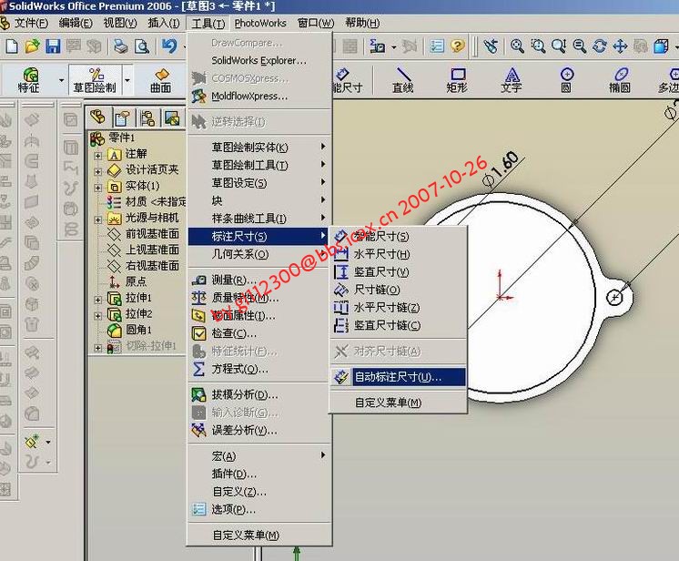
Task: Click the Save floppy disk icon
Action: coord(53,46)
